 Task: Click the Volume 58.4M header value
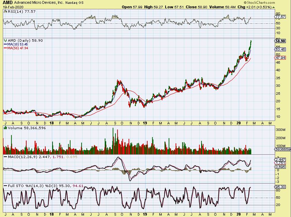pos(223,7)
